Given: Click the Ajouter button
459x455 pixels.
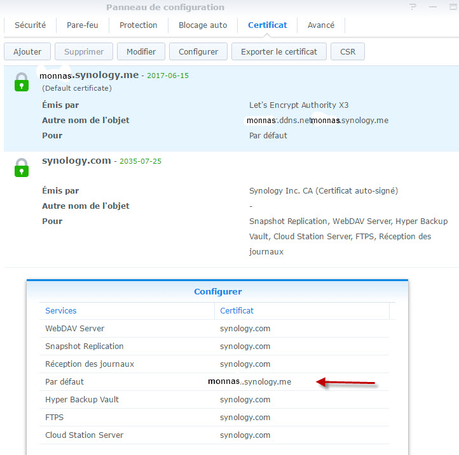Looking at the screenshot, I should coord(27,51).
